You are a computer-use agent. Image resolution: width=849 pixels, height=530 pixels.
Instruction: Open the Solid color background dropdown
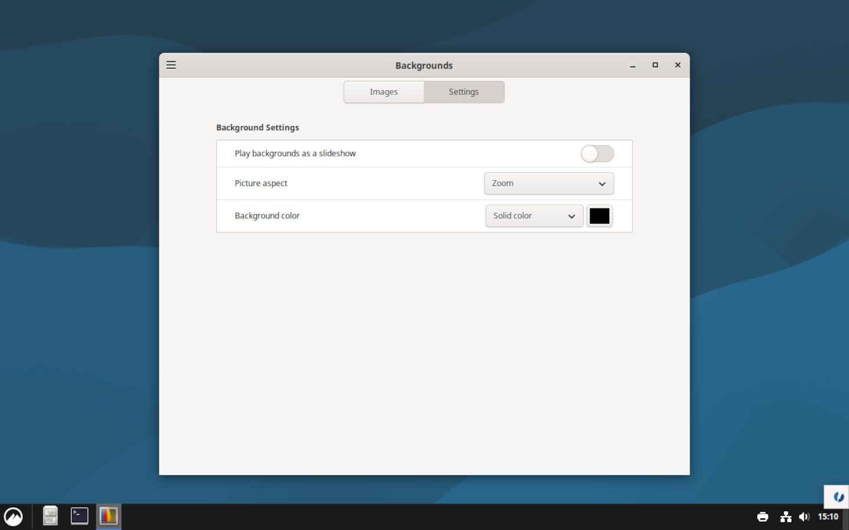pos(534,216)
